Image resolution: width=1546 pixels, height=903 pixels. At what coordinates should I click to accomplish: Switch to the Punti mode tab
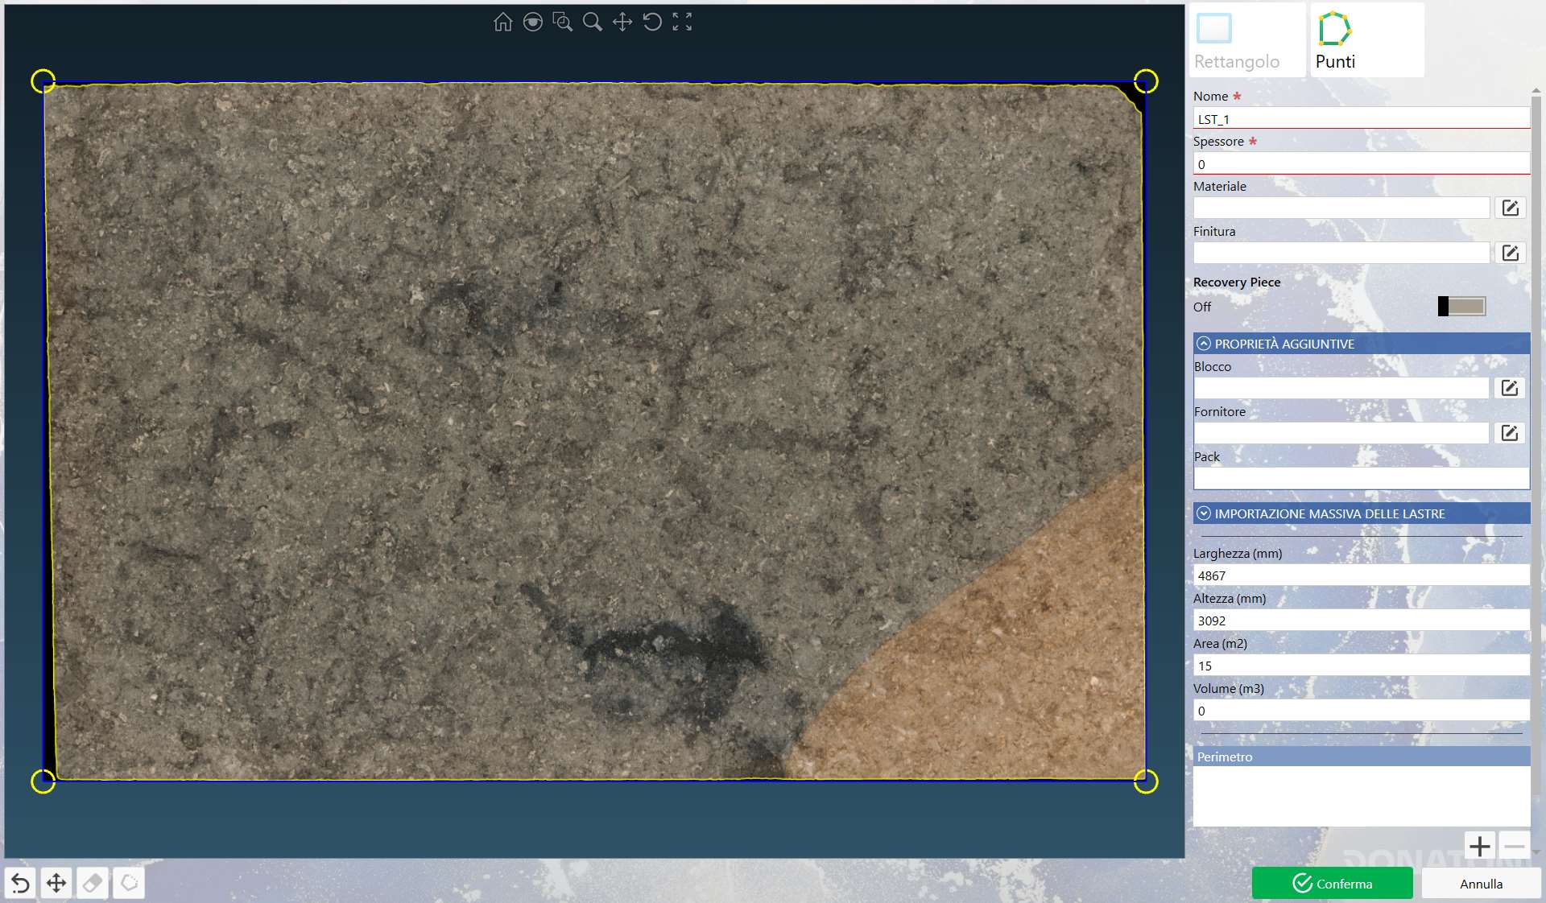1367,40
